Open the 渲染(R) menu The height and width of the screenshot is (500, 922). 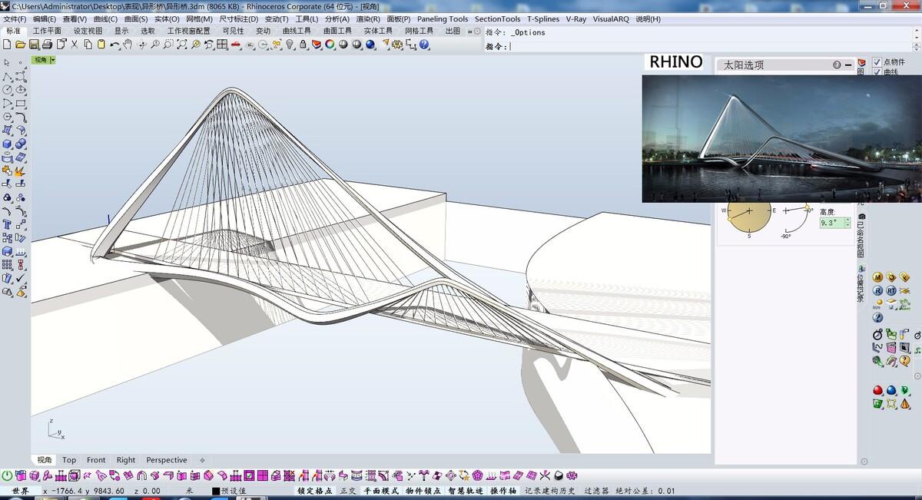pos(368,19)
